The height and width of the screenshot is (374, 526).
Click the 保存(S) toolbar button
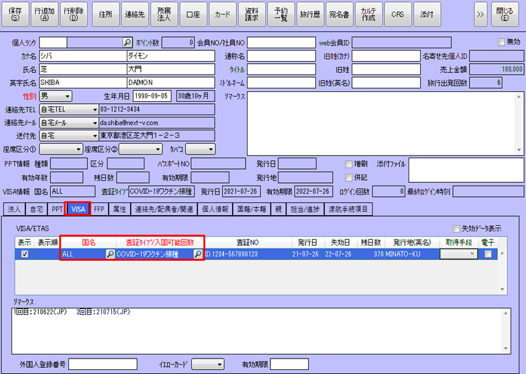15,14
